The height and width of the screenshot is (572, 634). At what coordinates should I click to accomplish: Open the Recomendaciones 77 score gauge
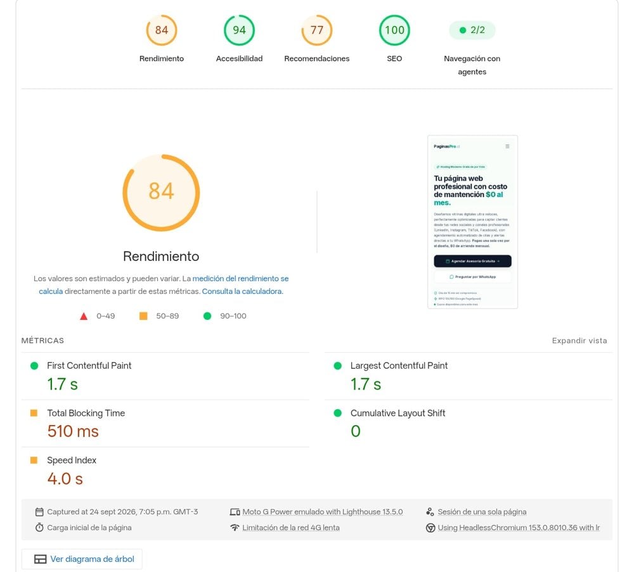pyautogui.click(x=316, y=30)
